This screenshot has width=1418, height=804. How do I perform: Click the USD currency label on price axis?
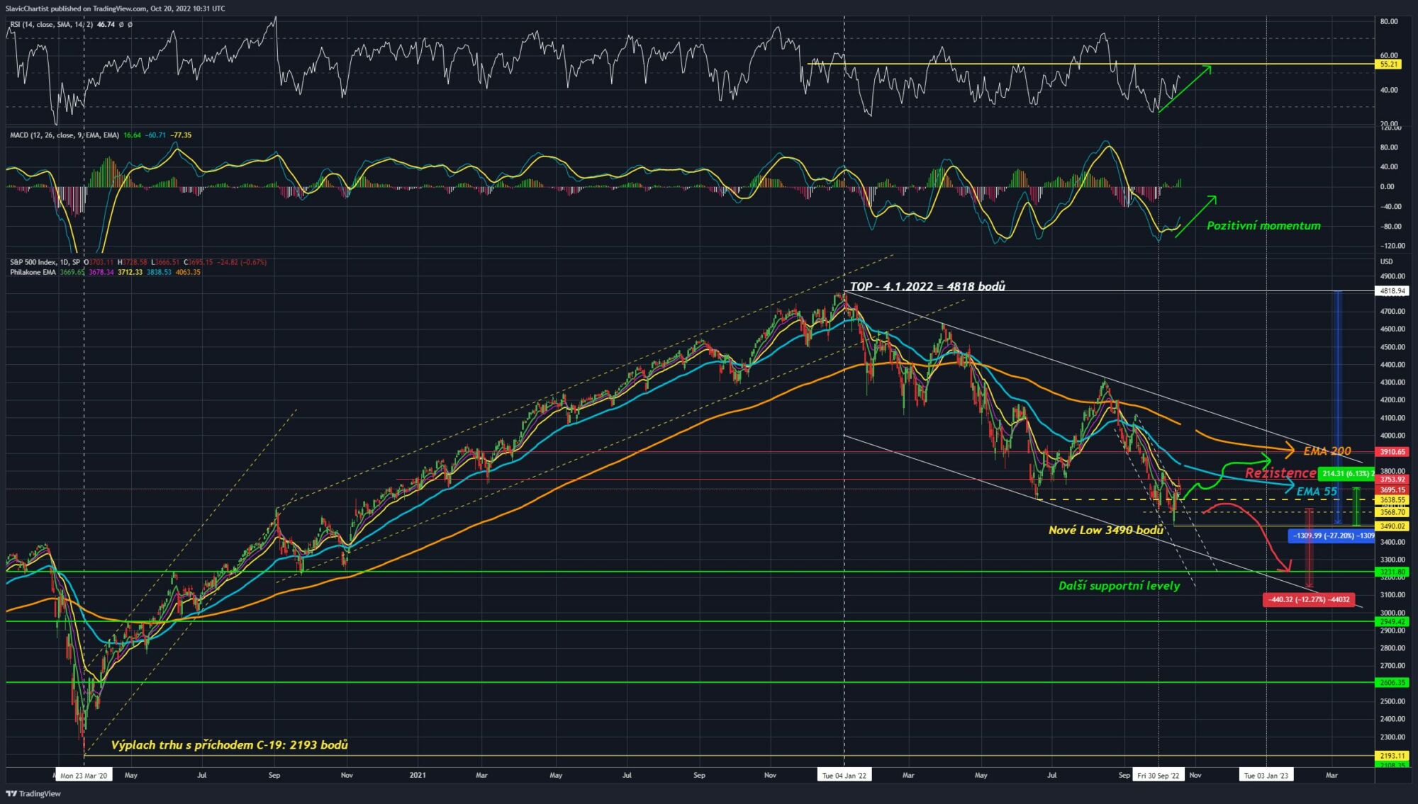[1386, 262]
